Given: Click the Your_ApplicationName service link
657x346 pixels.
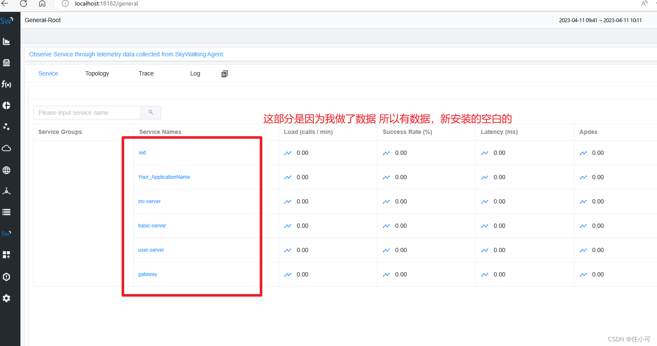Looking at the screenshot, I should pos(164,177).
